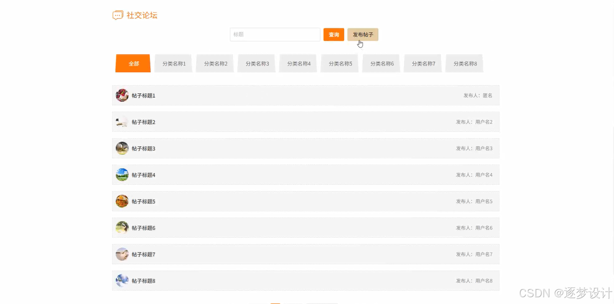Click the 发布人:用户名6 text
The height and width of the screenshot is (304, 614).
click(474, 228)
